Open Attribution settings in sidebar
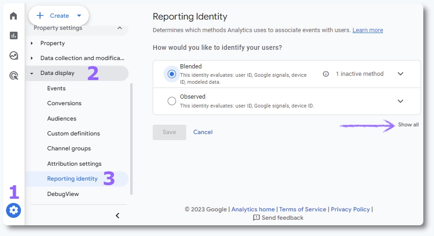 coord(74,164)
